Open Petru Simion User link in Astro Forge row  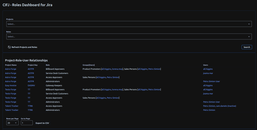(211, 81)
